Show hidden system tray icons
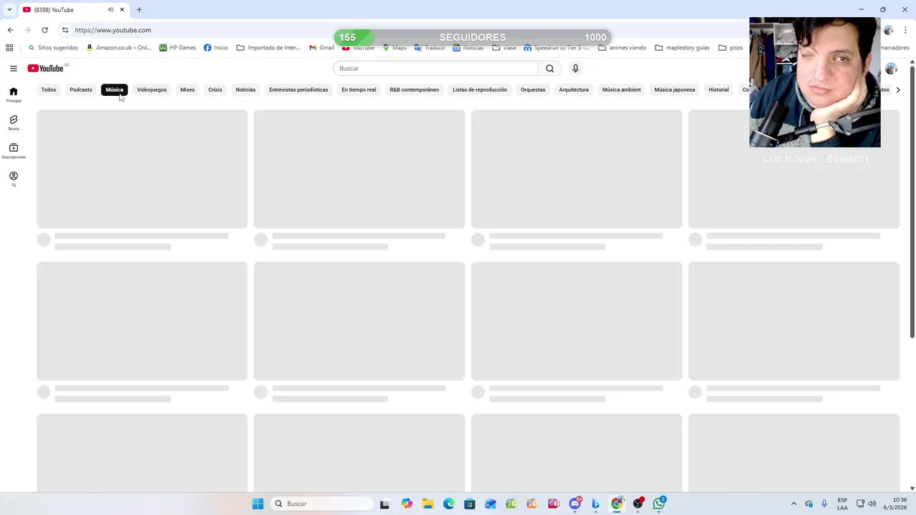The width and height of the screenshot is (916, 515). point(794,504)
